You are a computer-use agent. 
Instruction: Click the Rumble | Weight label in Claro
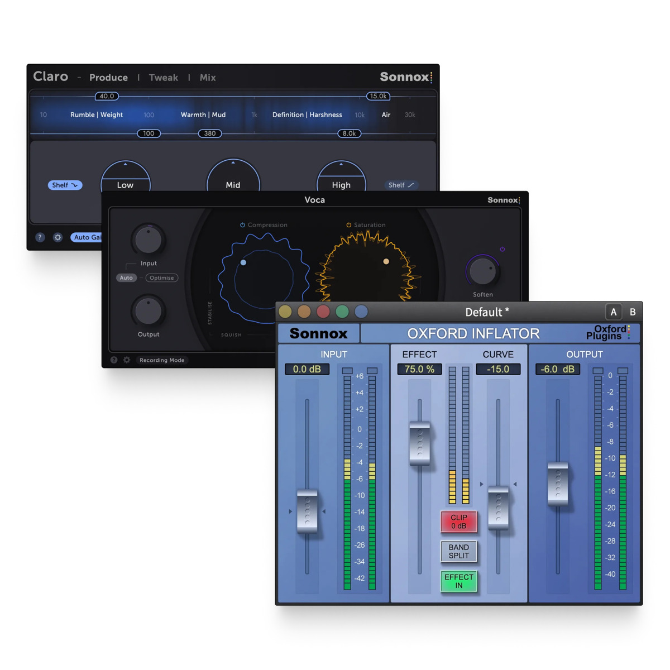pos(97,114)
